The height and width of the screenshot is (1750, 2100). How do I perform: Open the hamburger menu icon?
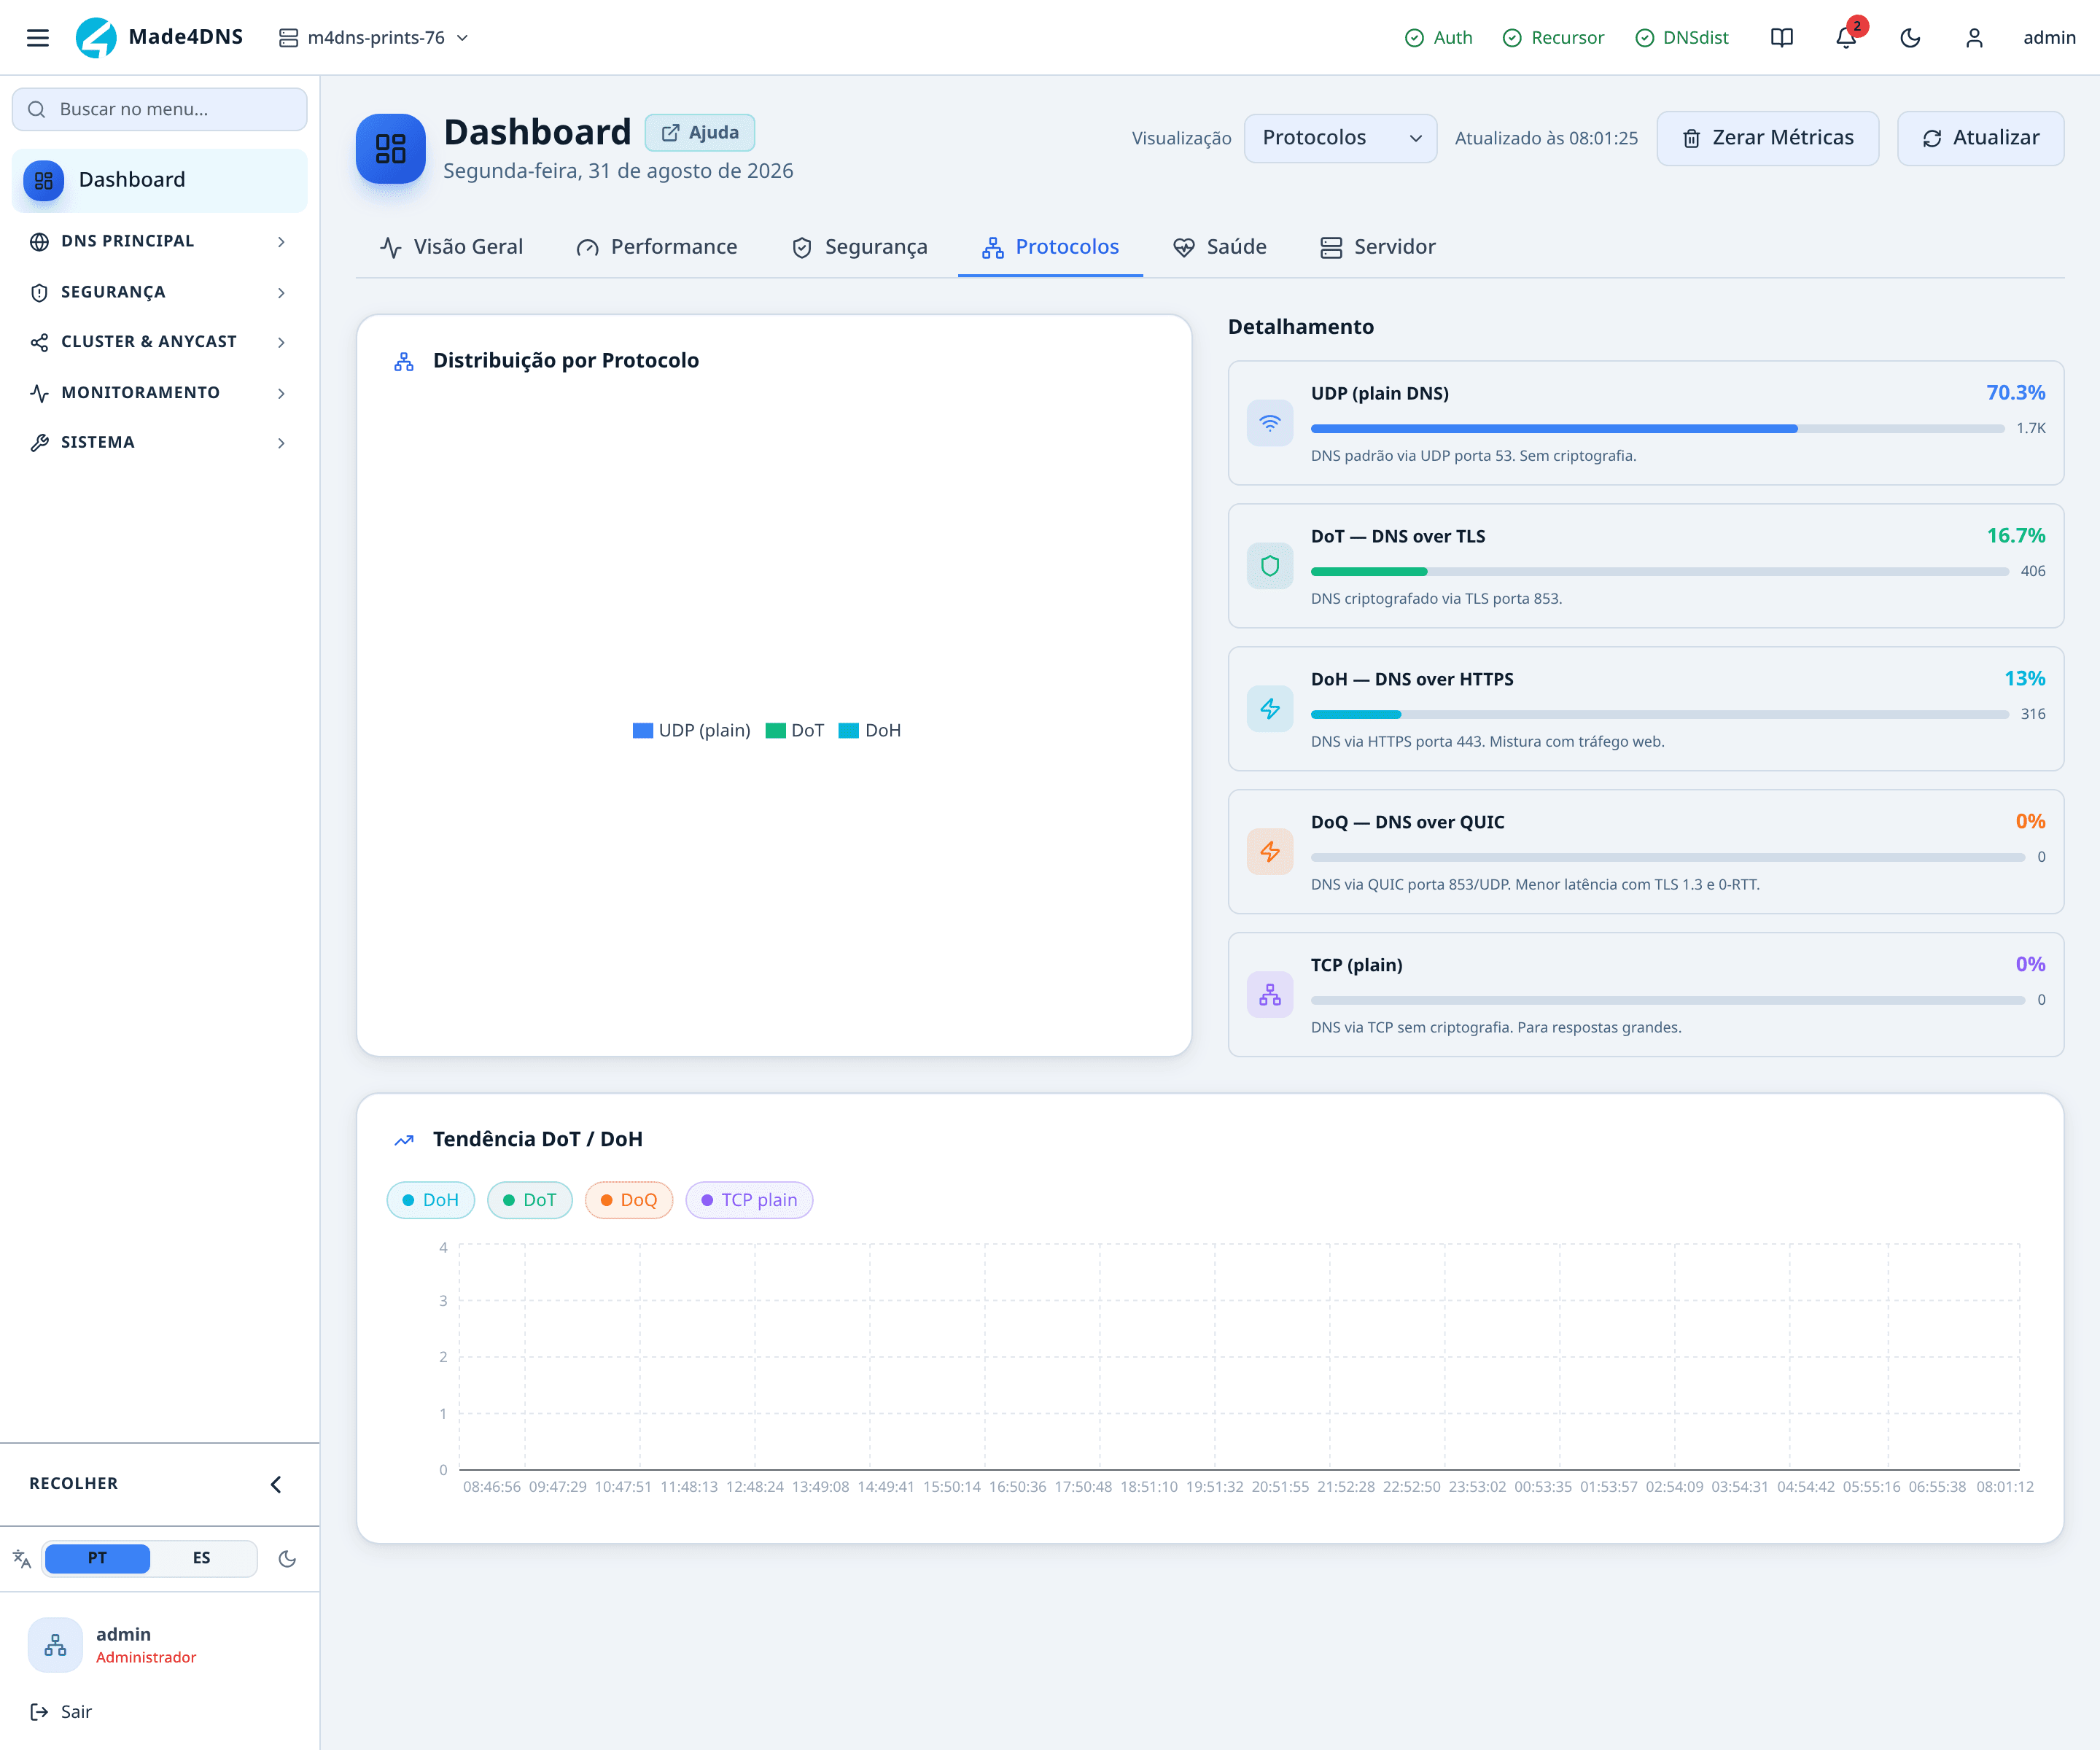[38, 38]
